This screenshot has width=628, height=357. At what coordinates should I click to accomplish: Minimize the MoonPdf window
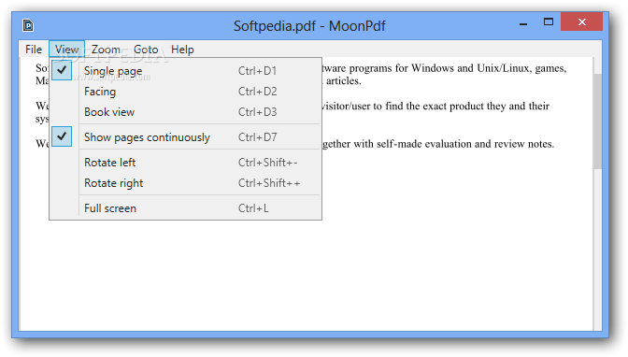pos(523,22)
